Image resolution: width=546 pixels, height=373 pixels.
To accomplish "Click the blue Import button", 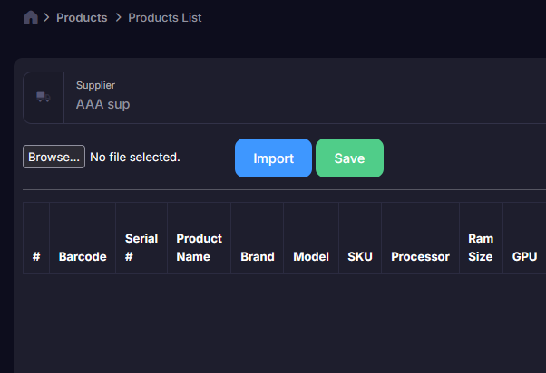I will [273, 158].
